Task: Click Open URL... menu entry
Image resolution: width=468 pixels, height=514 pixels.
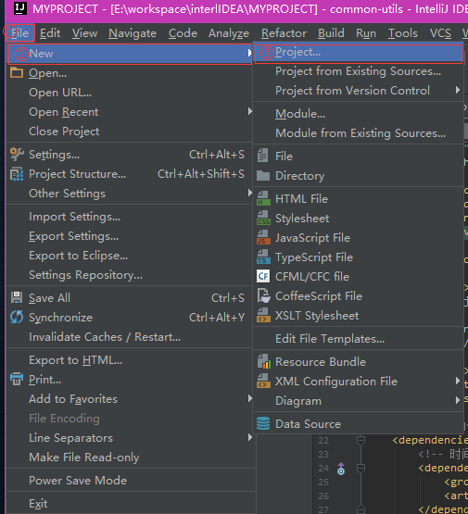Action: [129, 92]
